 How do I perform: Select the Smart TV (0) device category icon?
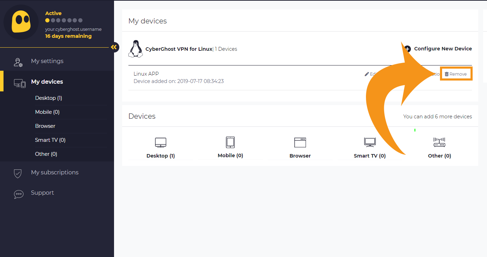(370, 142)
